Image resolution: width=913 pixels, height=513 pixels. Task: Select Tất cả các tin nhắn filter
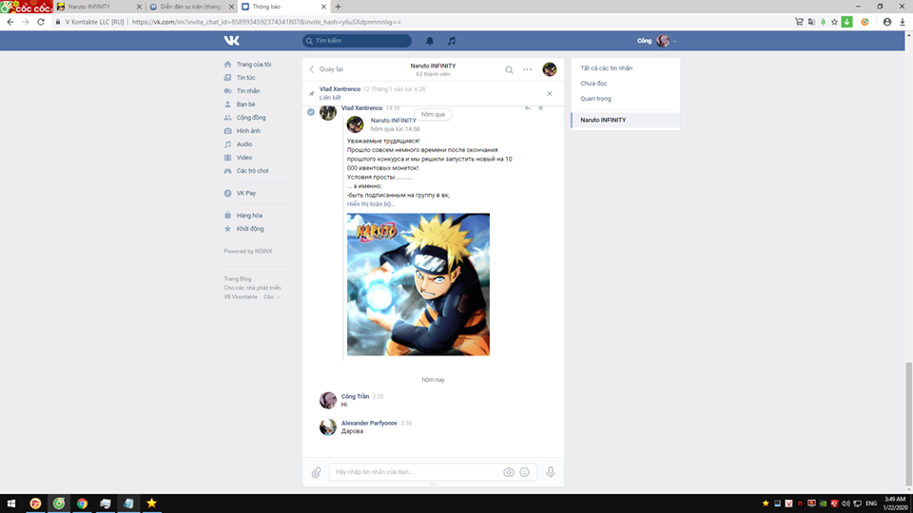pos(606,68)
